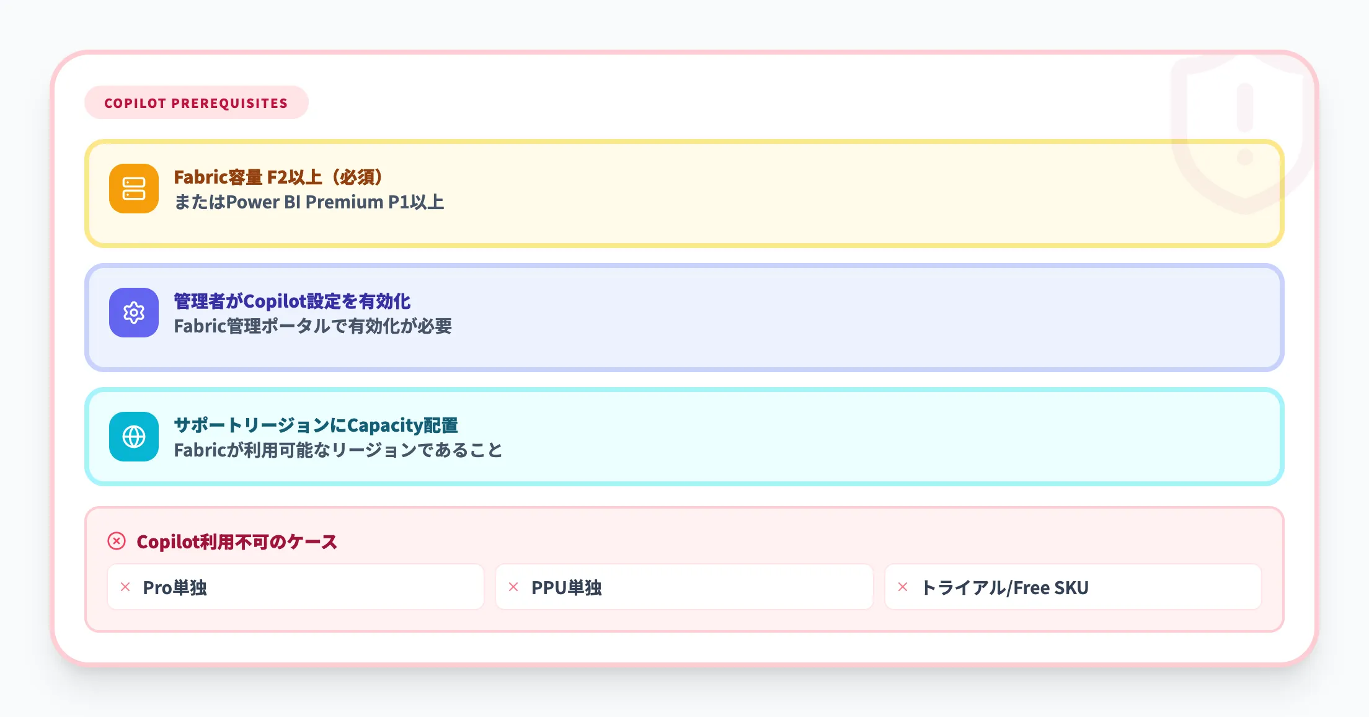
Task: Click the X icon next to トライアル/Free SKU
Action: [903, 587]
